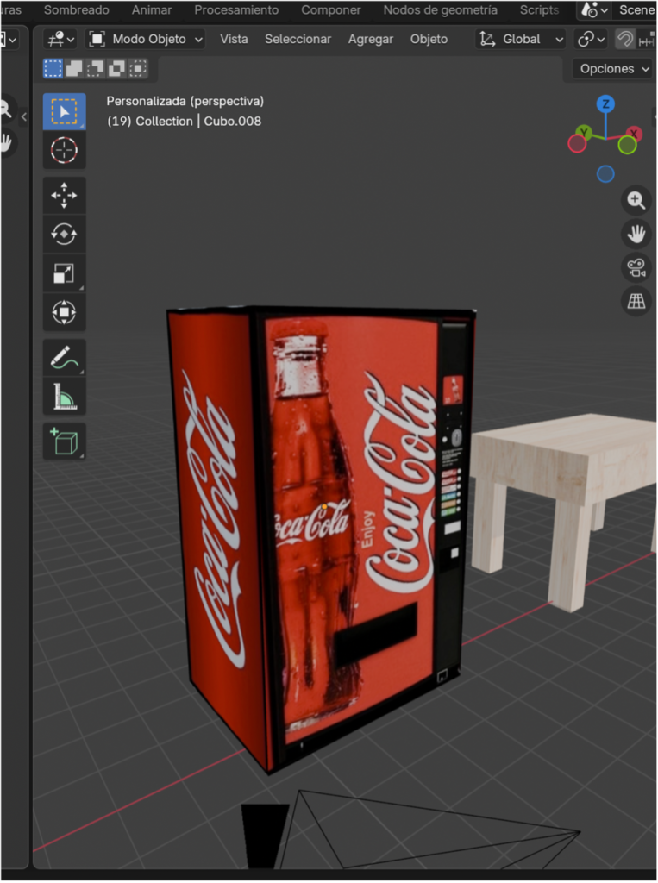Open the Modo Objeto mode dropdown

point(146,40)
